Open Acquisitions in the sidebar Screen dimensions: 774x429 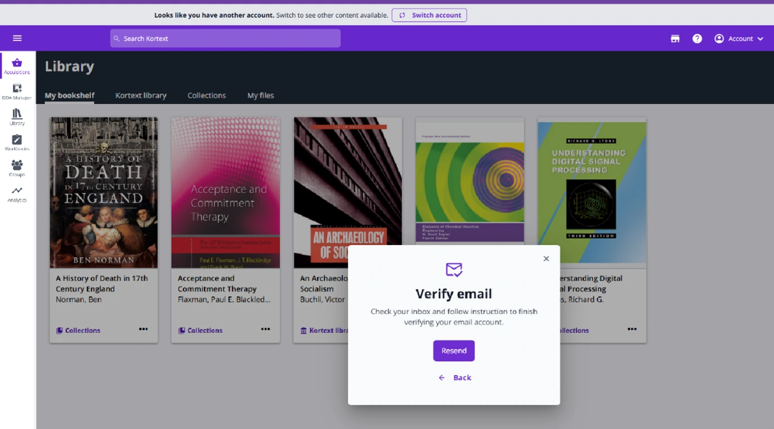17,66
